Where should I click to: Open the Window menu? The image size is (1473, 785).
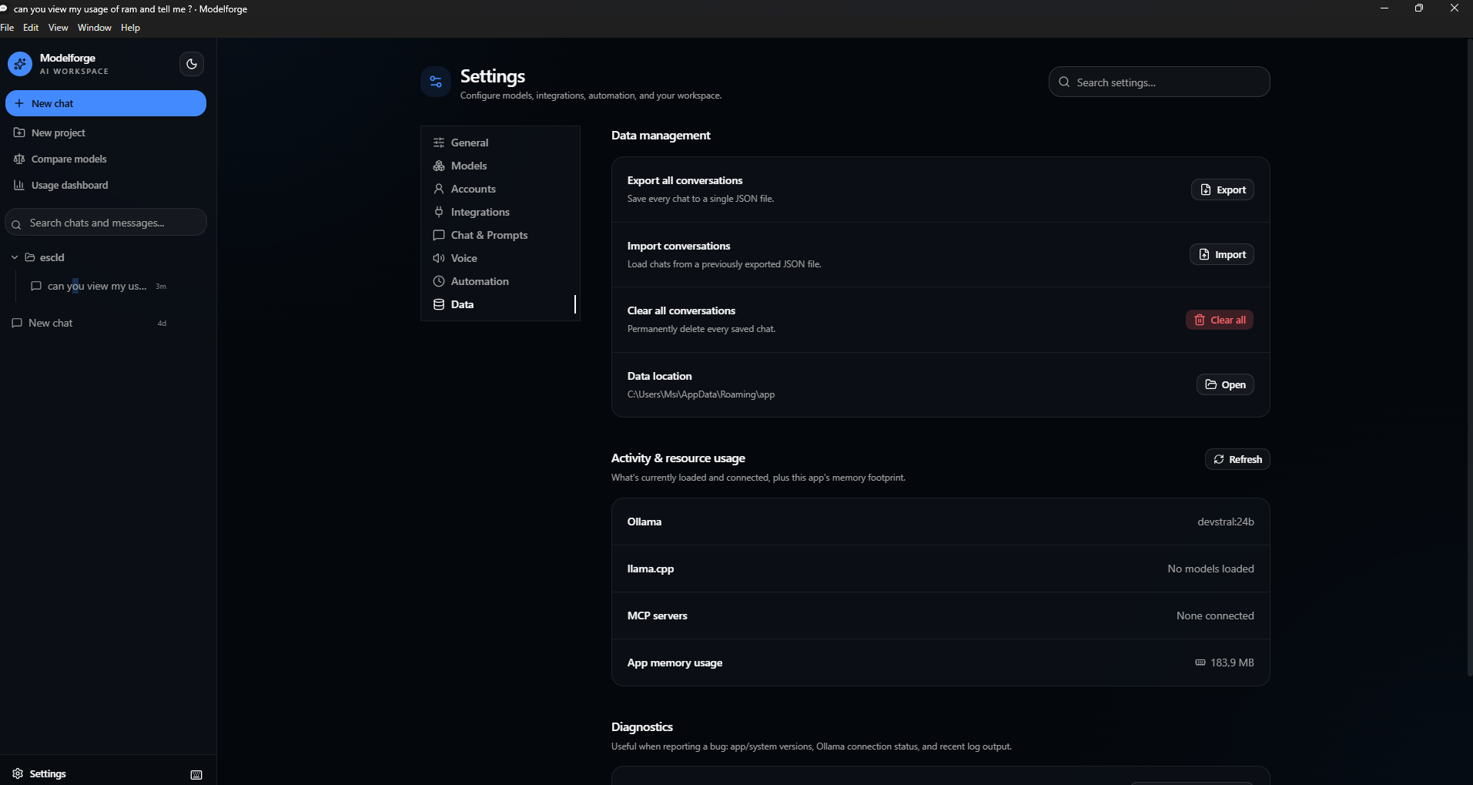(x=95, y=28)
